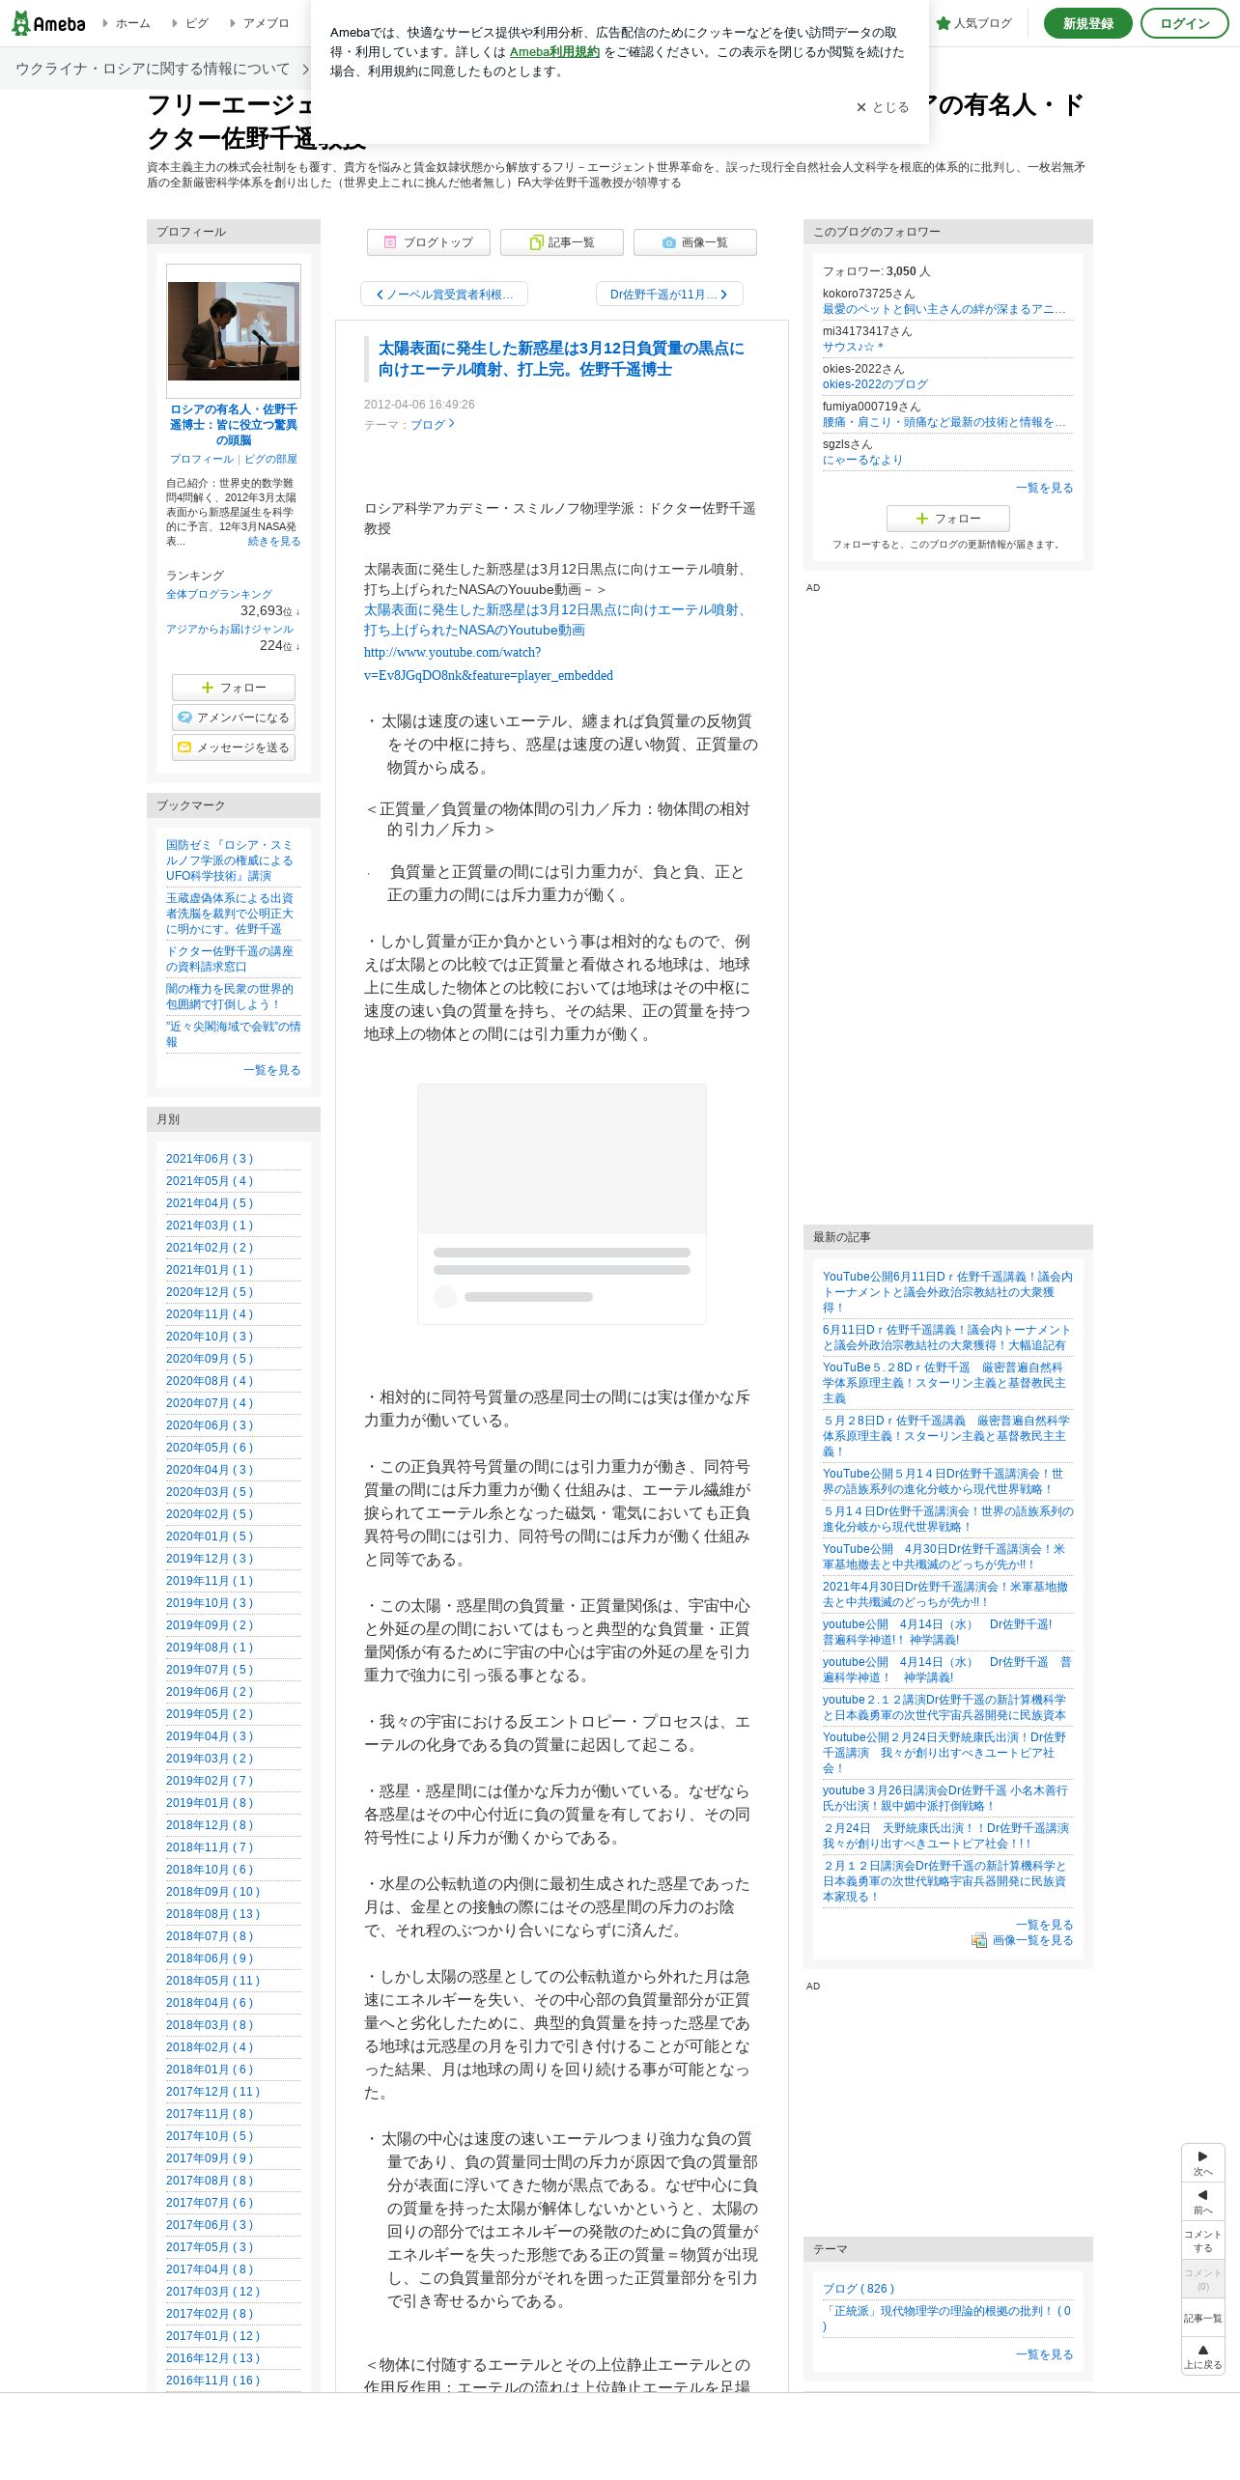This screenshot has height=2480, width=1240.
Task: Open 画像一覧を見る with image icon
Action: 1023,1940
